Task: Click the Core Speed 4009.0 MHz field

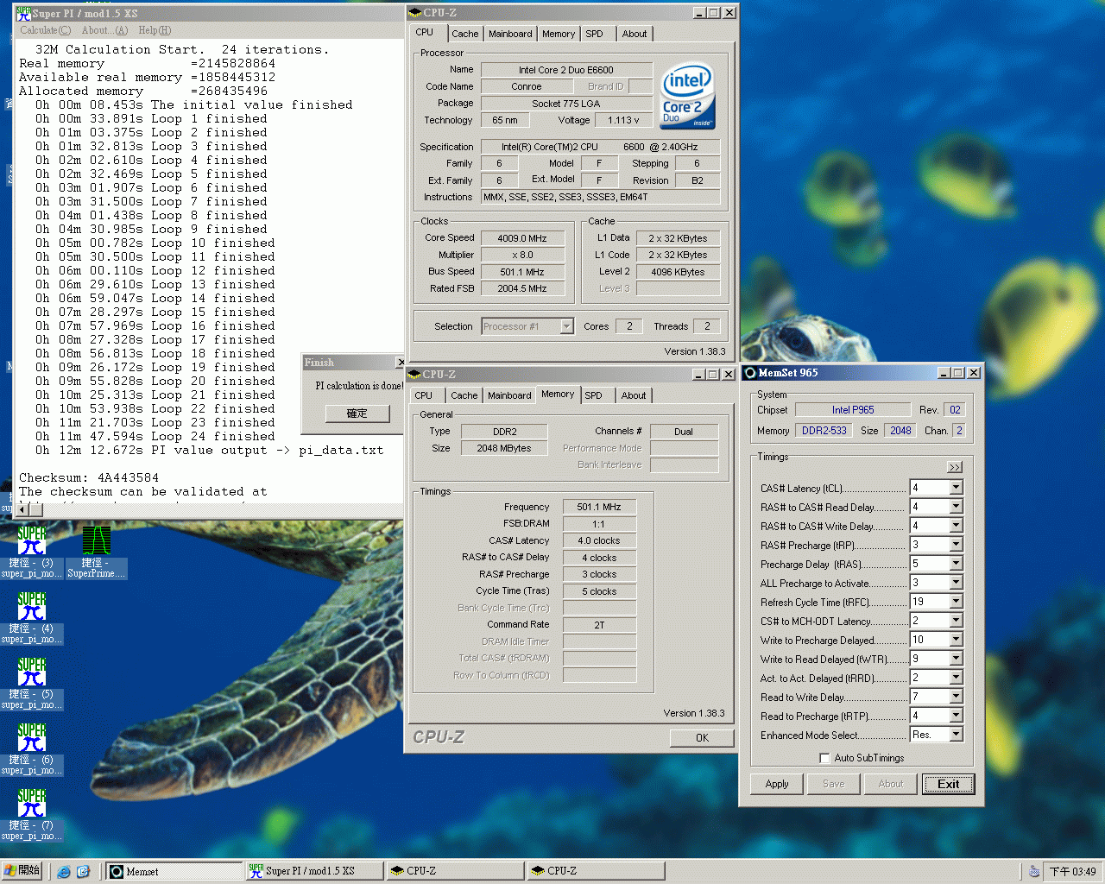Action: (522, 238)
